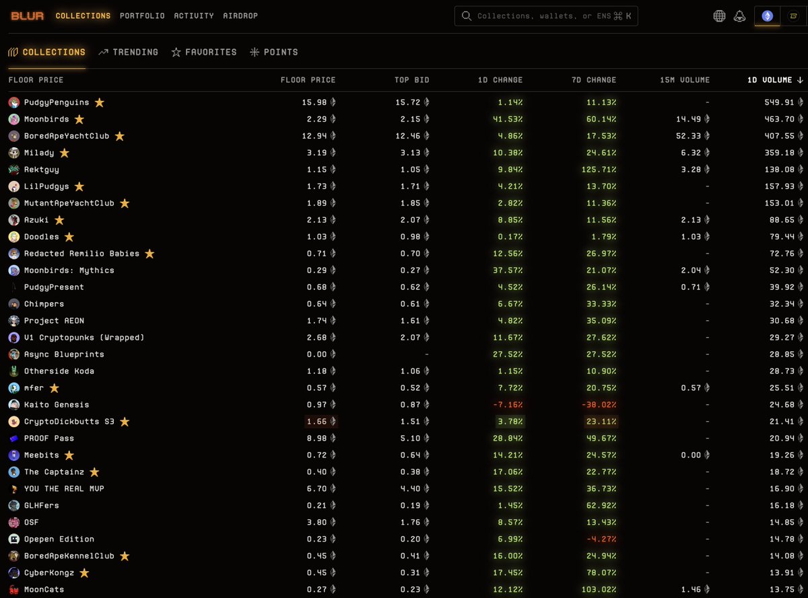Viewport: 808px width, 598px height.
Task: Open the language globe icon
Action: (719, 16)
